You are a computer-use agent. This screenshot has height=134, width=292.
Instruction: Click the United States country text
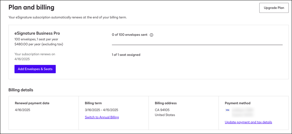pyautogui.click(x=165, y=115)
